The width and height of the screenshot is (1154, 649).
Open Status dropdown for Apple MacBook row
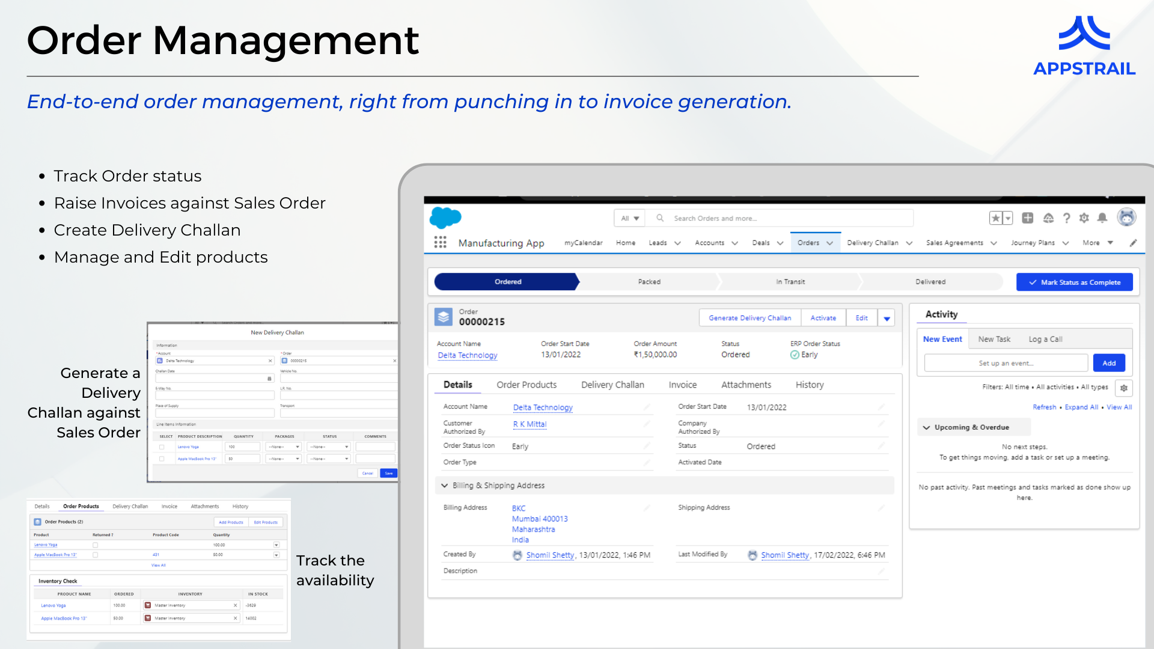329,459
